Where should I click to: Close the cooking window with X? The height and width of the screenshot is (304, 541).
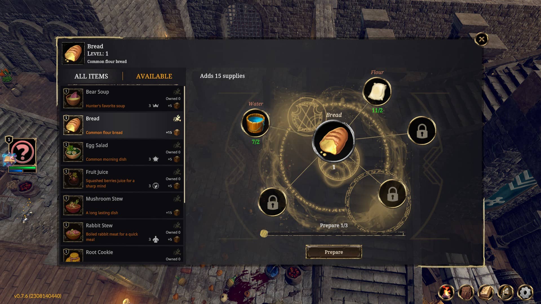click(482, 39)
